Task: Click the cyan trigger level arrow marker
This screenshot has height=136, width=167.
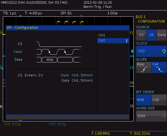Action: point(132,51)
